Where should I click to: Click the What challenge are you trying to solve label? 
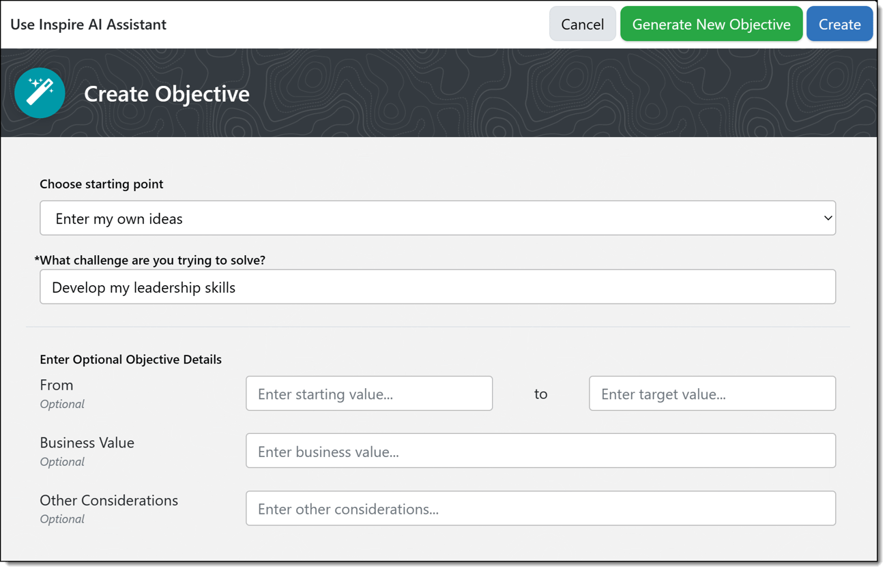coord(150,260)
